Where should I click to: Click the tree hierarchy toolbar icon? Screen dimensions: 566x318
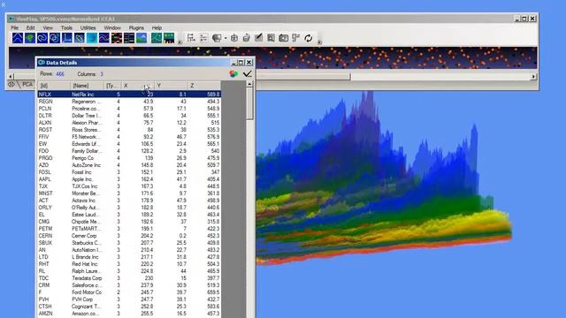tap(191, 38)
